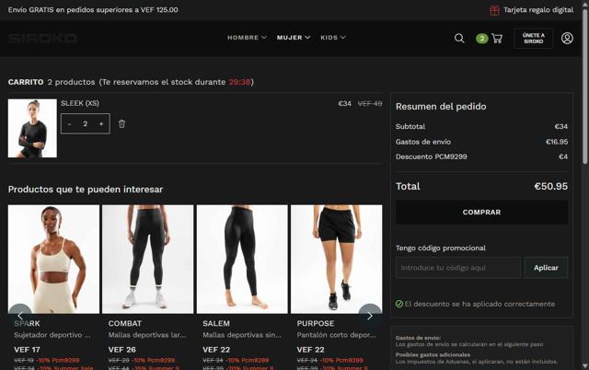Click the Descuento PCM9299 label
Image resolution: width=589 pixels, height=370 pixels.
pos(431,156)
